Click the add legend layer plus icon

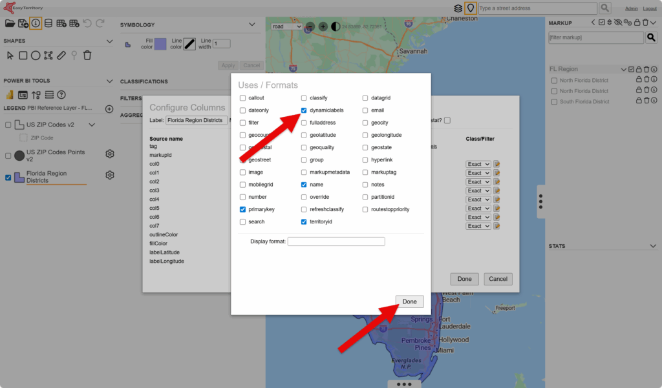click(x=109, y=108)
